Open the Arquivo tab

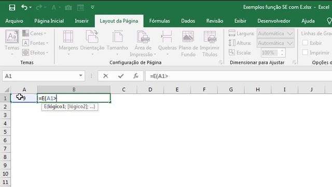14,21
